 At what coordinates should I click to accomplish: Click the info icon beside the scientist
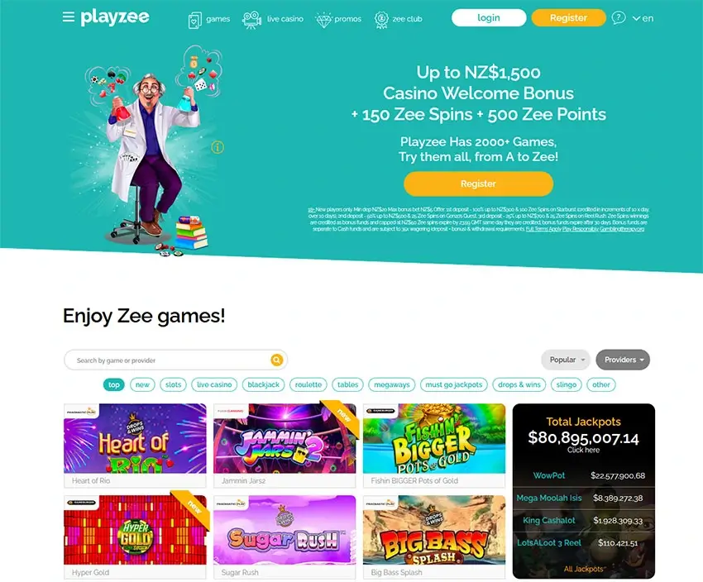tap(218, 147)
